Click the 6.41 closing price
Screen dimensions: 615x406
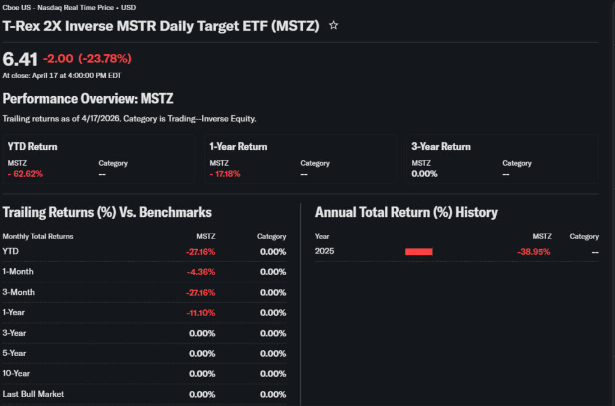tap(20, 59)
